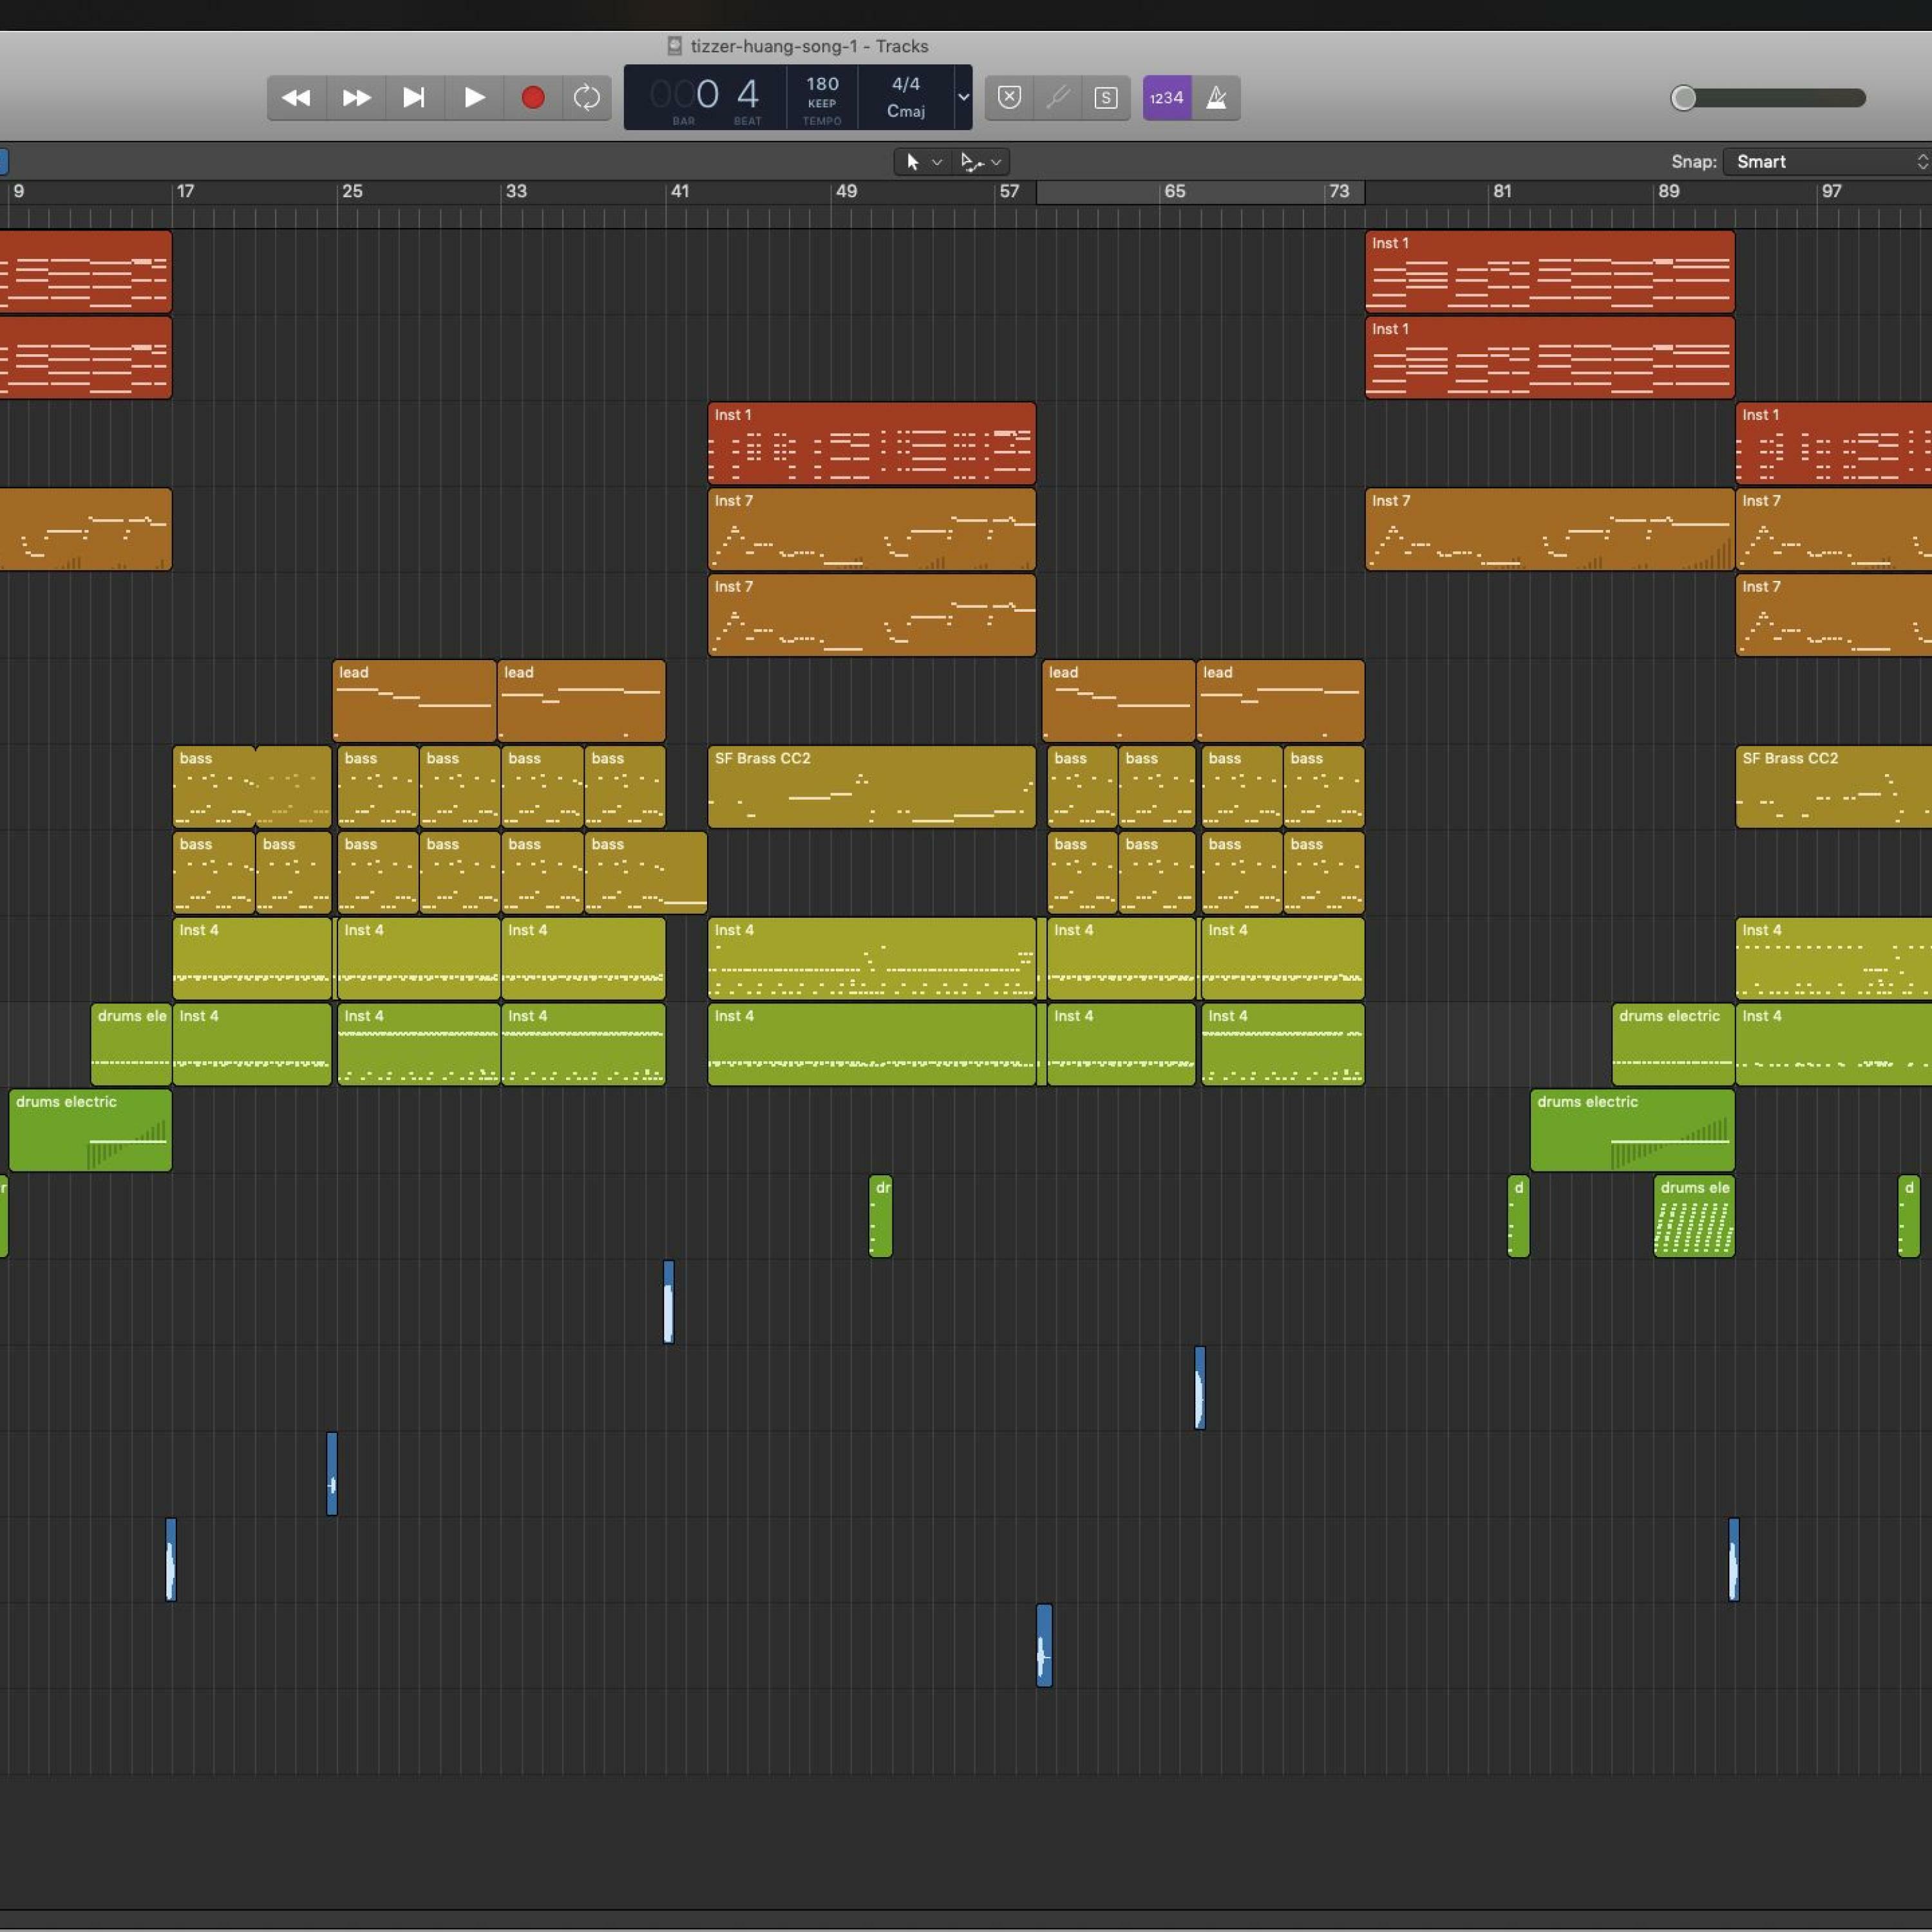The height and width of the screenshot is (1932, 1932).
Task: Disable the 1234 count-in button
Action: pos(1166,97)
